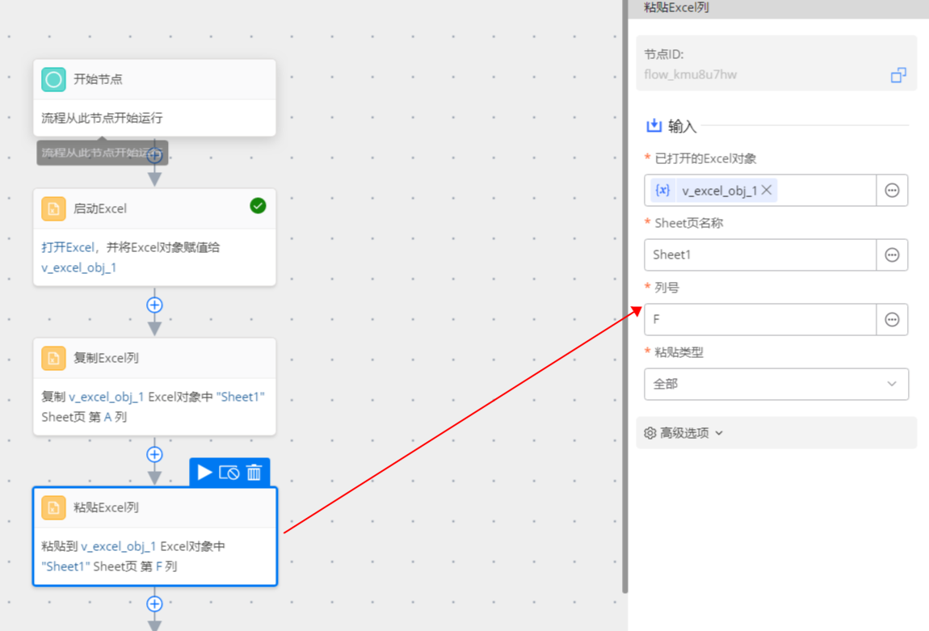929x631 pixels.
Task: Click the Sheet页名称 label
Action: (x=689, y=223)
